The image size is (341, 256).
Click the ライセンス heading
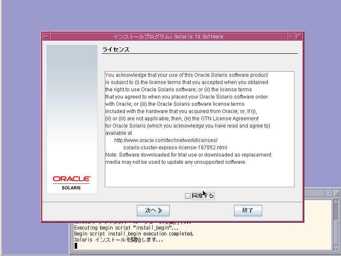coord(116,49)
